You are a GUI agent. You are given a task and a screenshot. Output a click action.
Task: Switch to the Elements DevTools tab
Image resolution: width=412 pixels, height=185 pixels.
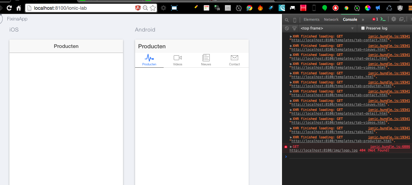click(312, 19)
